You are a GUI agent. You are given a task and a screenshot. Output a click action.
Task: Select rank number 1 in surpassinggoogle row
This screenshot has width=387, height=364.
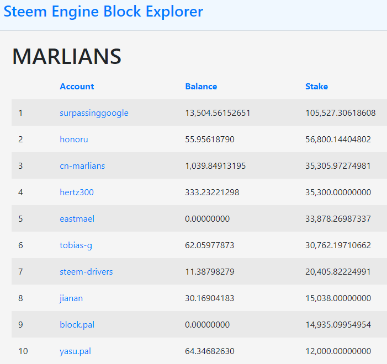coord(20,113)
